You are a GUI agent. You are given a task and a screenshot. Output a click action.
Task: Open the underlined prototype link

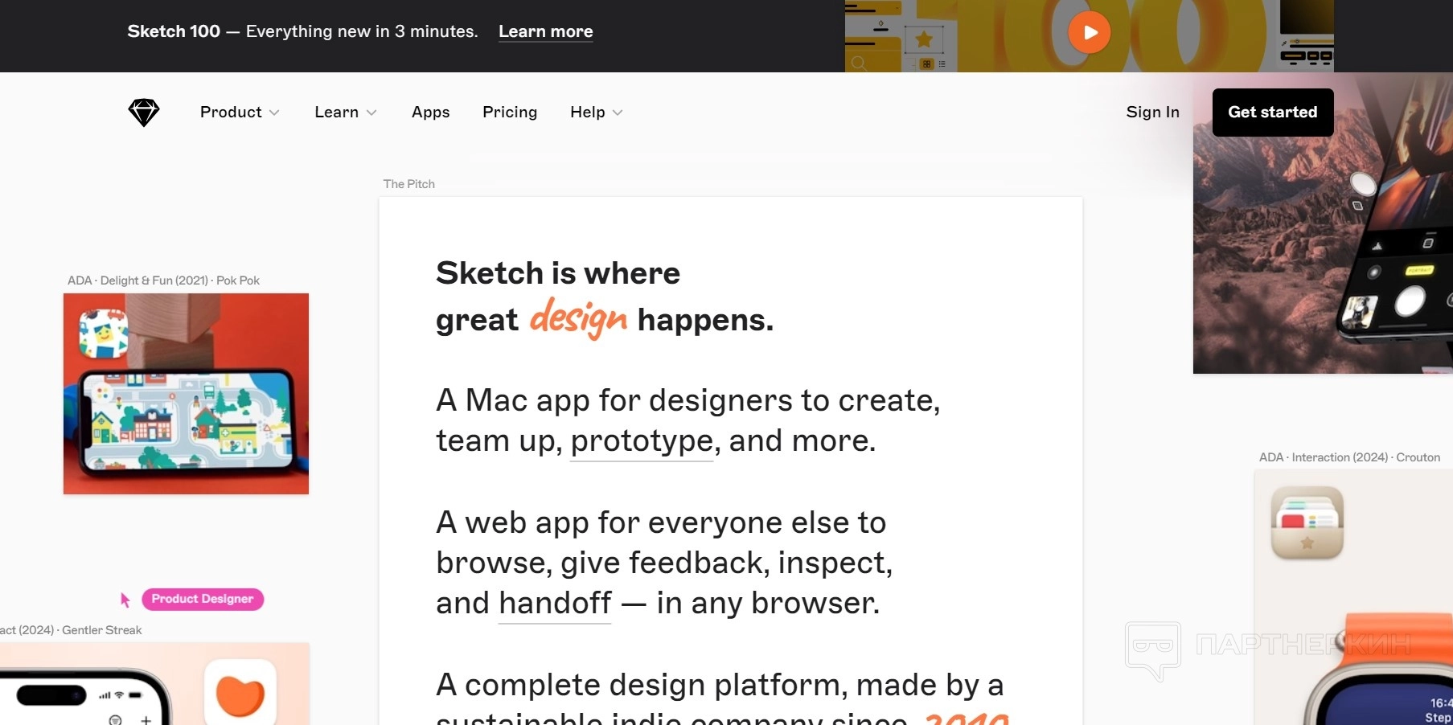point(642,440)
